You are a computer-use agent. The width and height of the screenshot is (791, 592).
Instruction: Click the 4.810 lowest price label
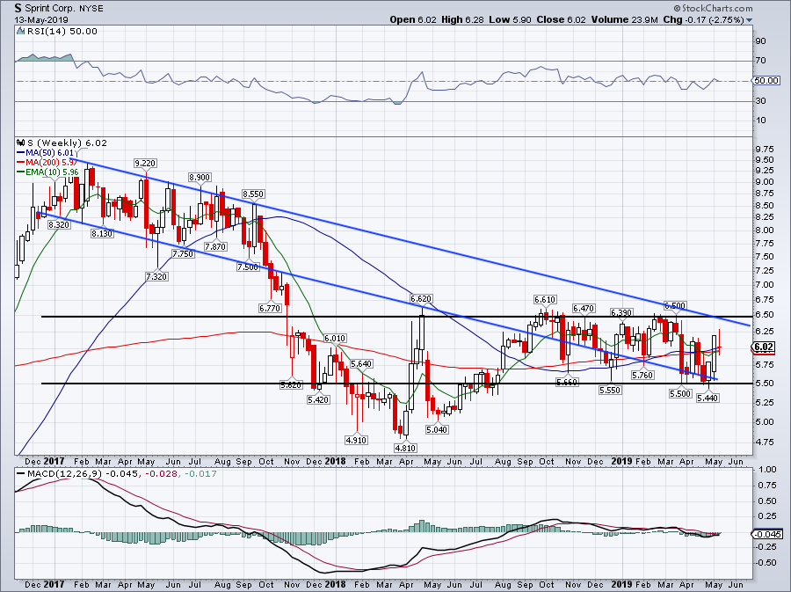(x=405, y=448)
